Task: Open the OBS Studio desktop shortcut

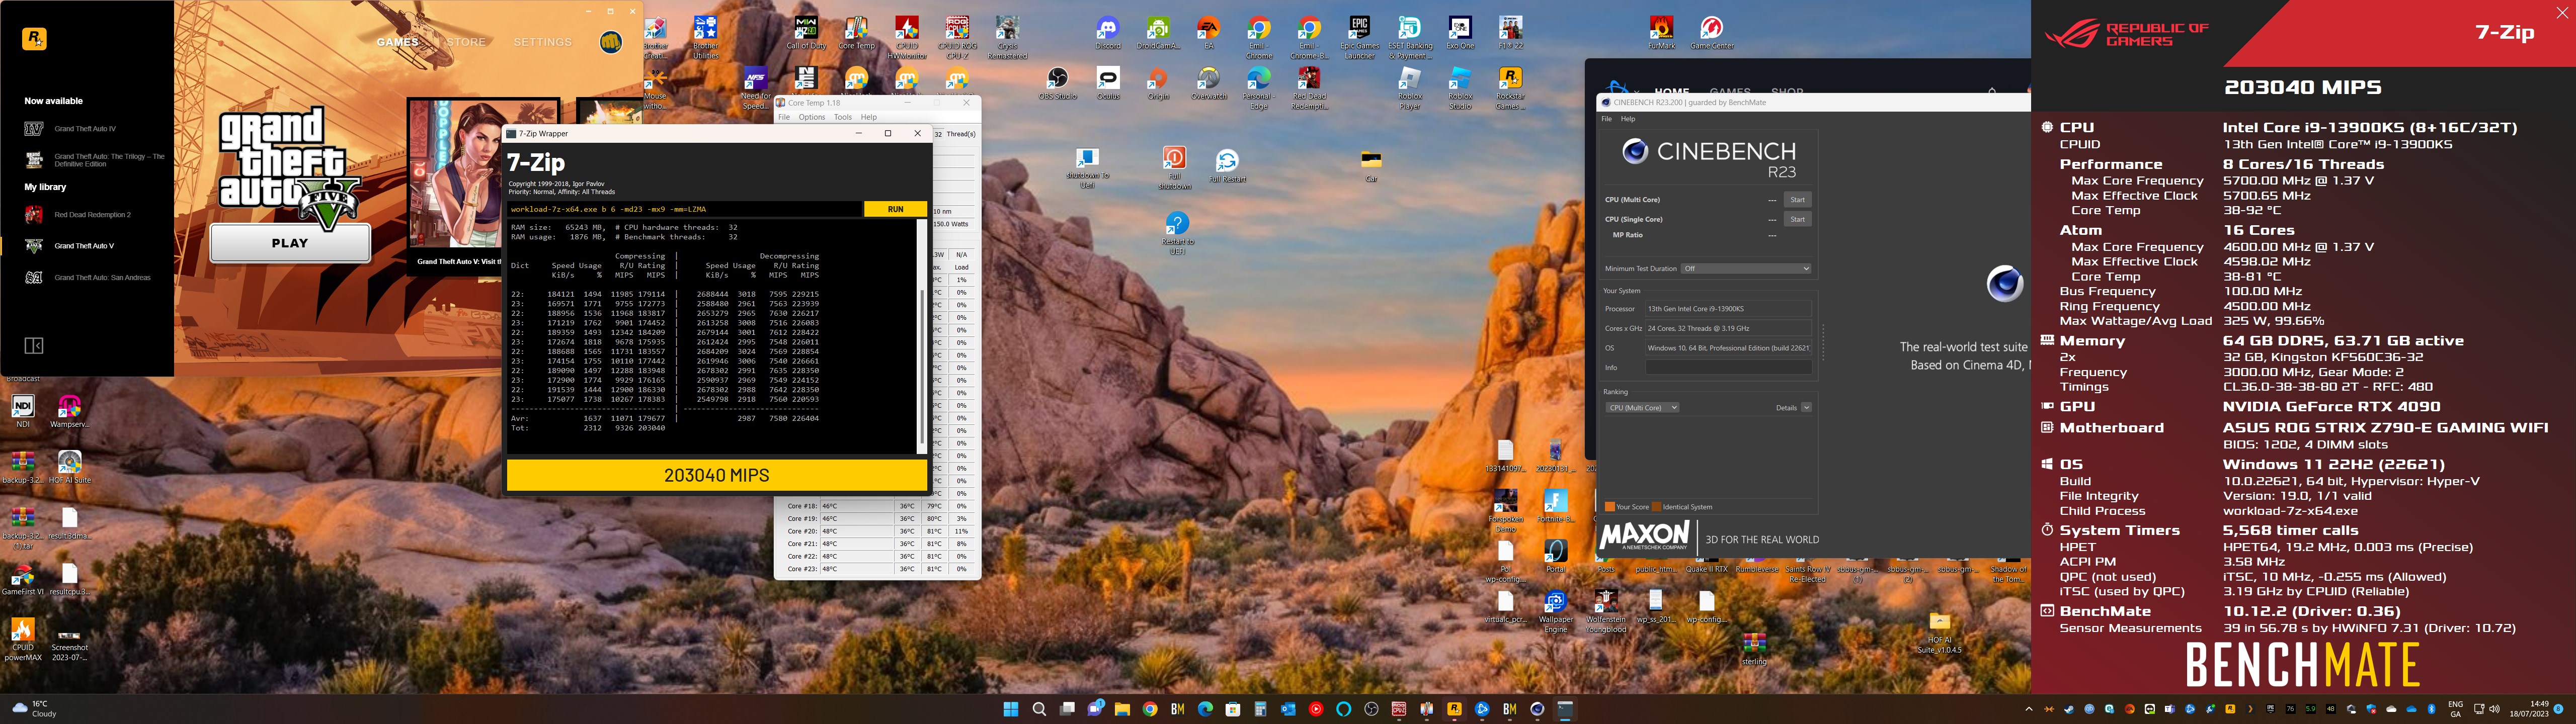Action: point(1057,84)
